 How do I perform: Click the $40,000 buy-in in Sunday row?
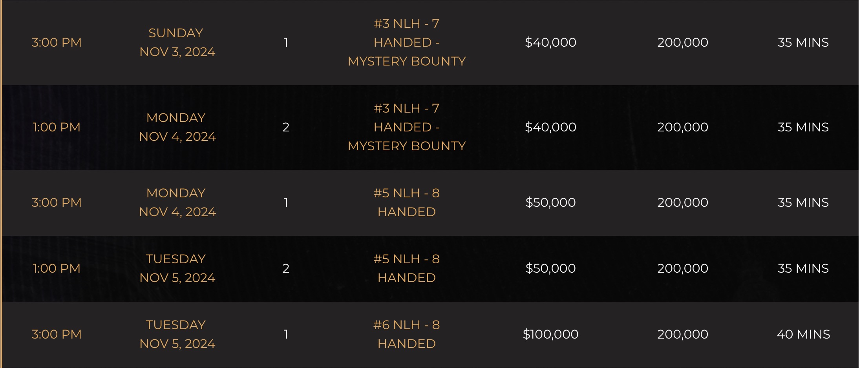550,42
